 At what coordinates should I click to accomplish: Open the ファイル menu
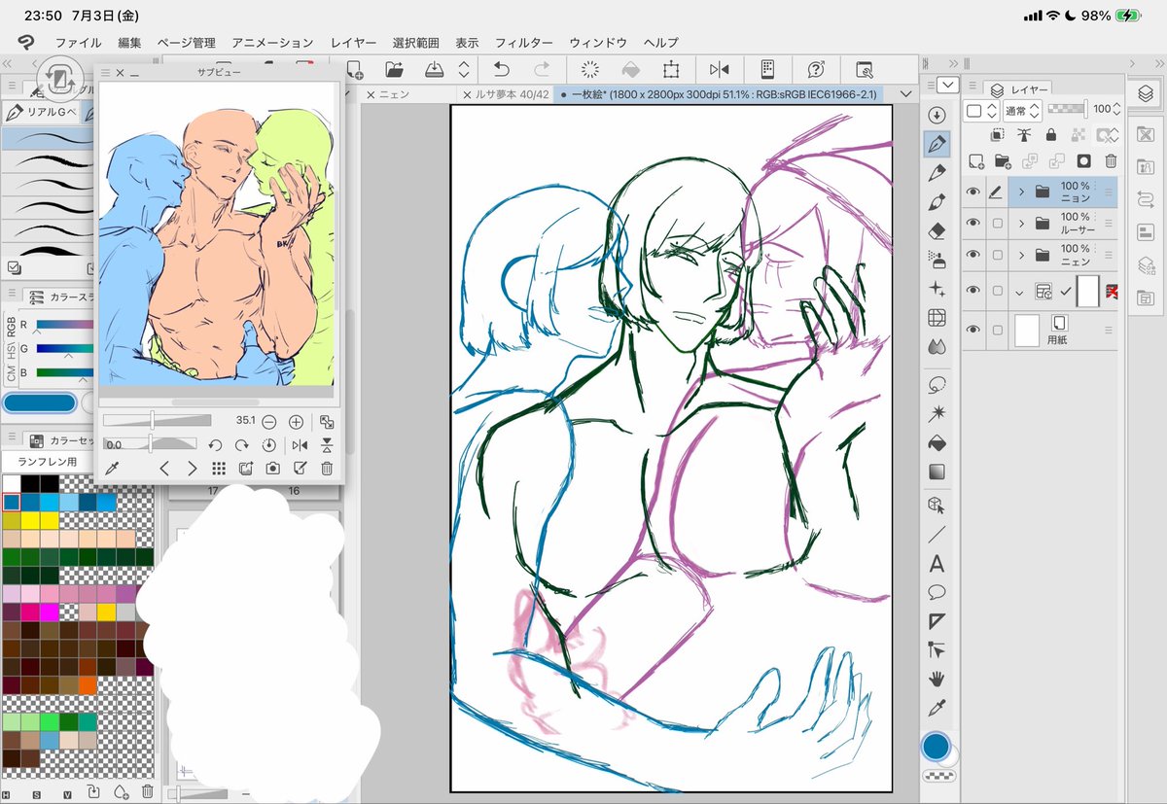pos(78,43)
